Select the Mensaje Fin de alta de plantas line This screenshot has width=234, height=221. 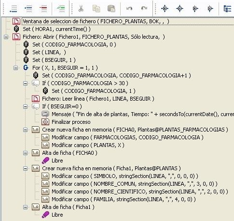pos(143,114)
